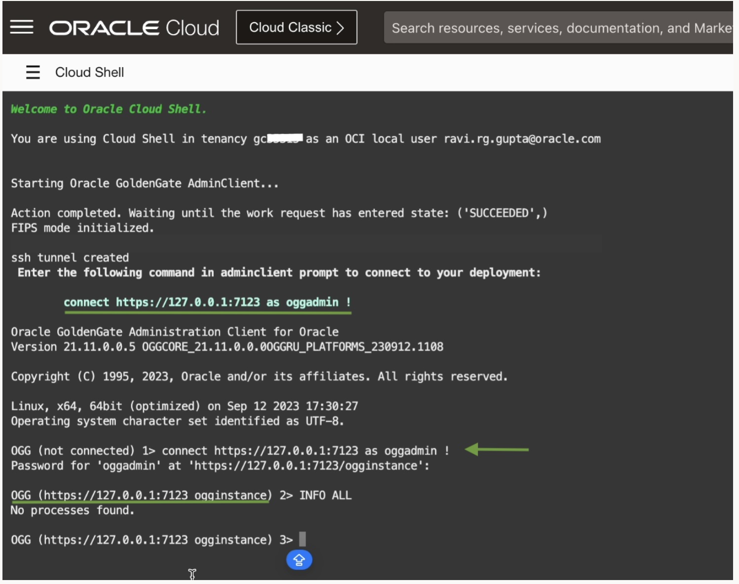739x584 pixels.
Task: Click the INFO ALL command text
Action: (325, 495)
